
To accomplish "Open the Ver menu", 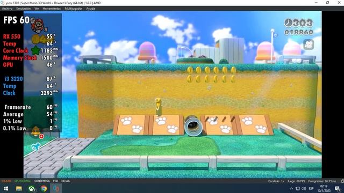I will [37, 9].
